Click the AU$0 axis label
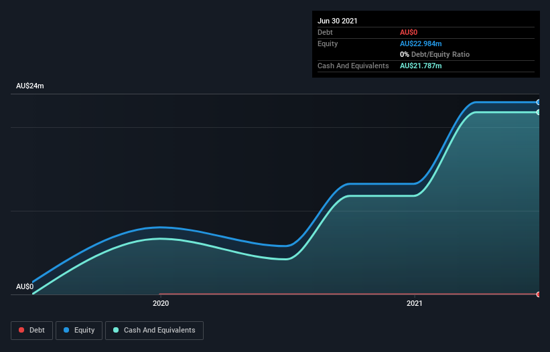Image resolution: width=550 pixels, height=352 pixels. coord(25,286)
